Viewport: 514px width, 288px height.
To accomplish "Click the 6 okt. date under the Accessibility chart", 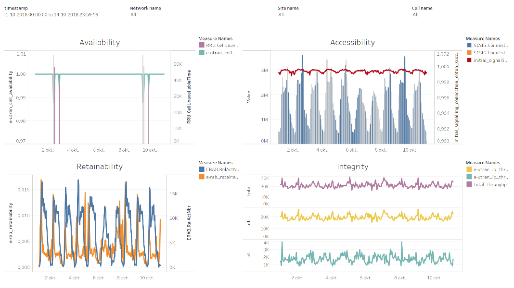I will pos(351,150).
